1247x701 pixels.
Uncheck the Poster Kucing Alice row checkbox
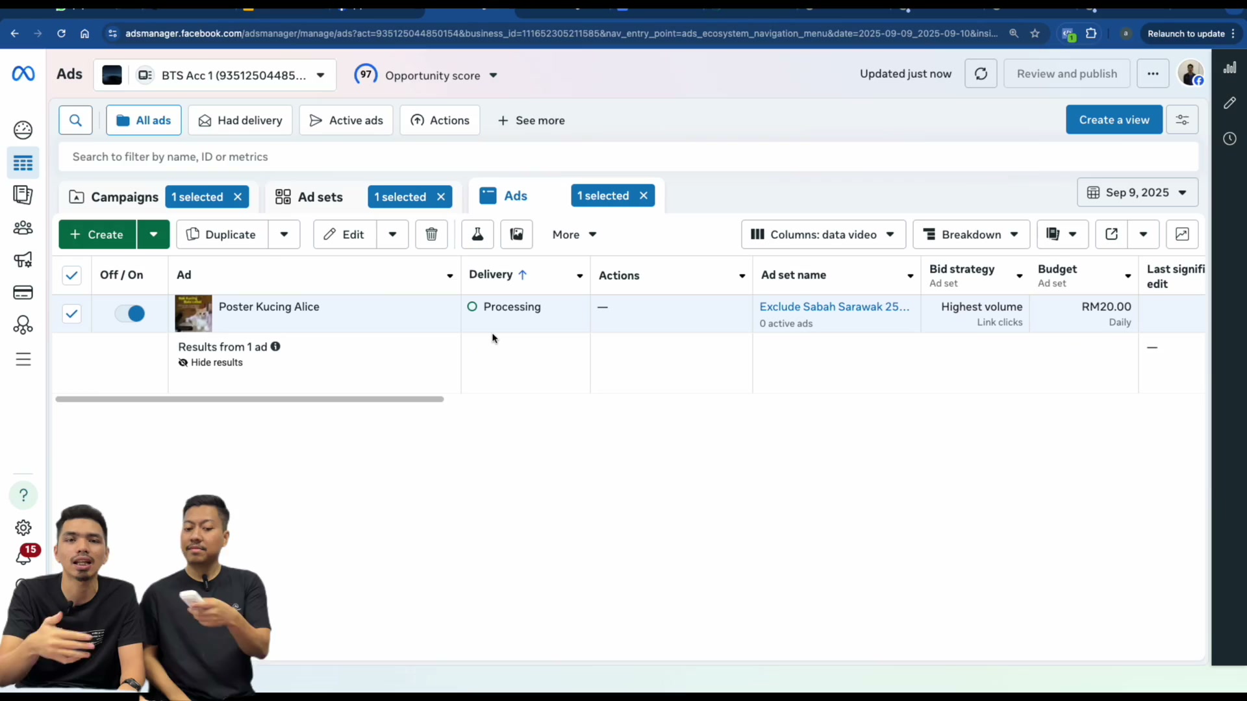pyautogui.click(x=71, y=314)
